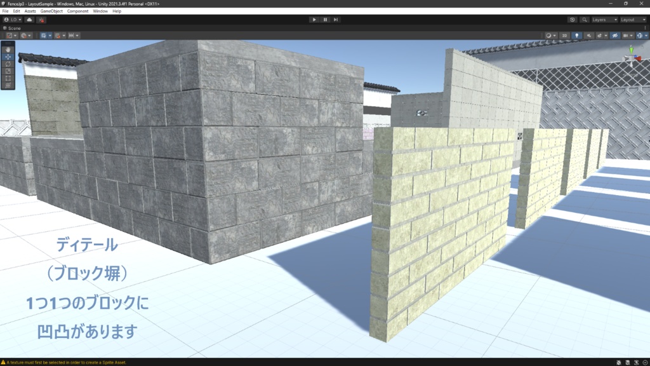Open the LO account dropdown
The image size is (650, 366).
pos(13,20)
